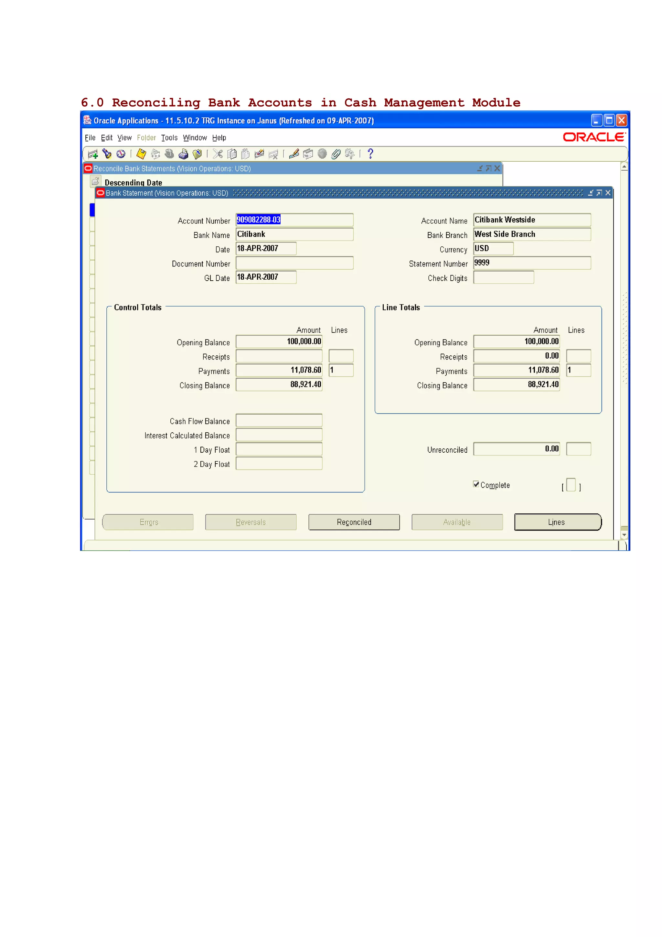Click the 2 Day Float field

(279, 463)
